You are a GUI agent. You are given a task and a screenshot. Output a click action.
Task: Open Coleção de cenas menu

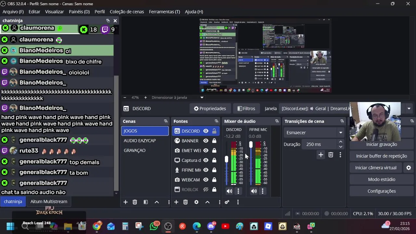tap(127, 11)
